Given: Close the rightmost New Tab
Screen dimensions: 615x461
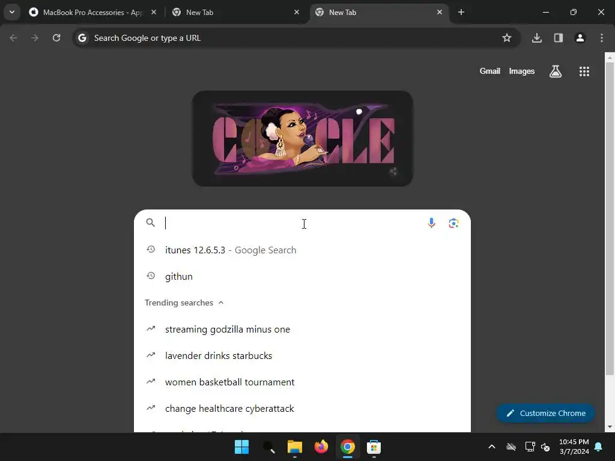Looking at the screenshot, I should [x=440, y=12].
